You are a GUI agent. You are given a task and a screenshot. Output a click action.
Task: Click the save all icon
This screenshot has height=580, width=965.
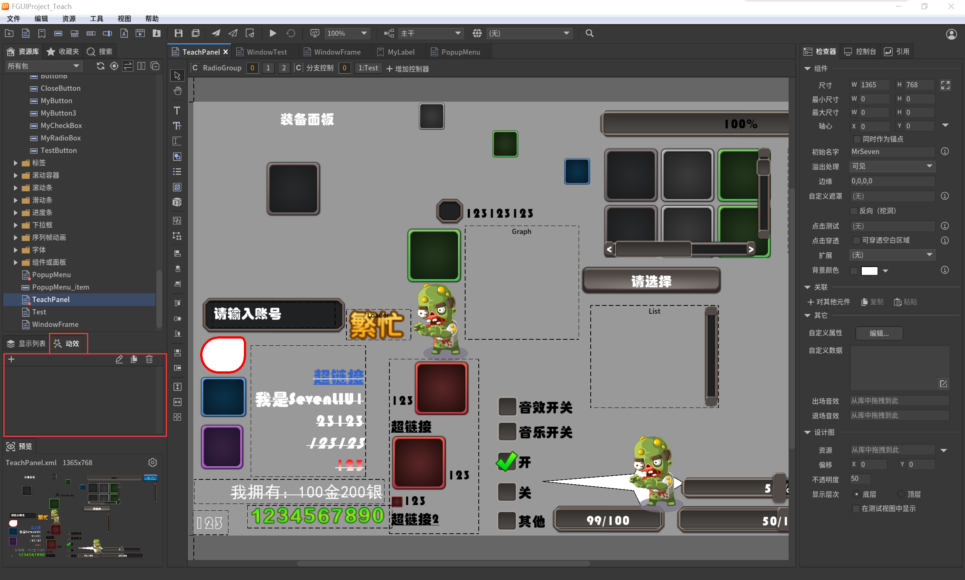(196, 33)
